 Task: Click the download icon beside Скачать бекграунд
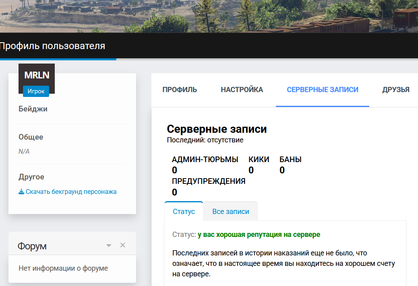pos(21,192)
